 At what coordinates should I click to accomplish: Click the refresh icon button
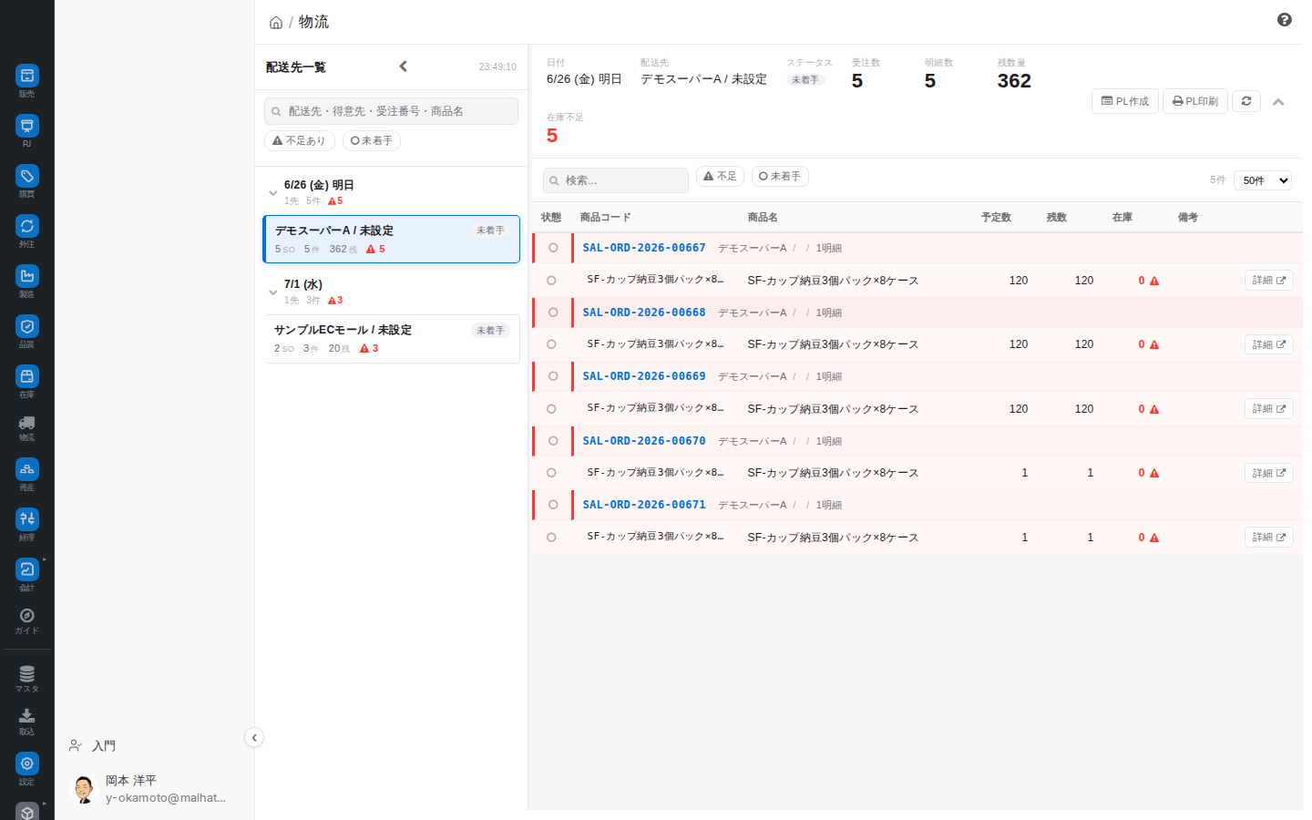click(1246, 101)
